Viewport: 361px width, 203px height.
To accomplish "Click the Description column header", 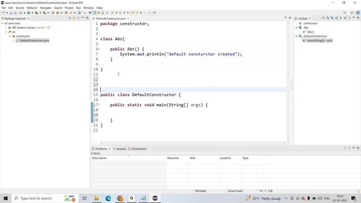I will click(x=128, y=158).
